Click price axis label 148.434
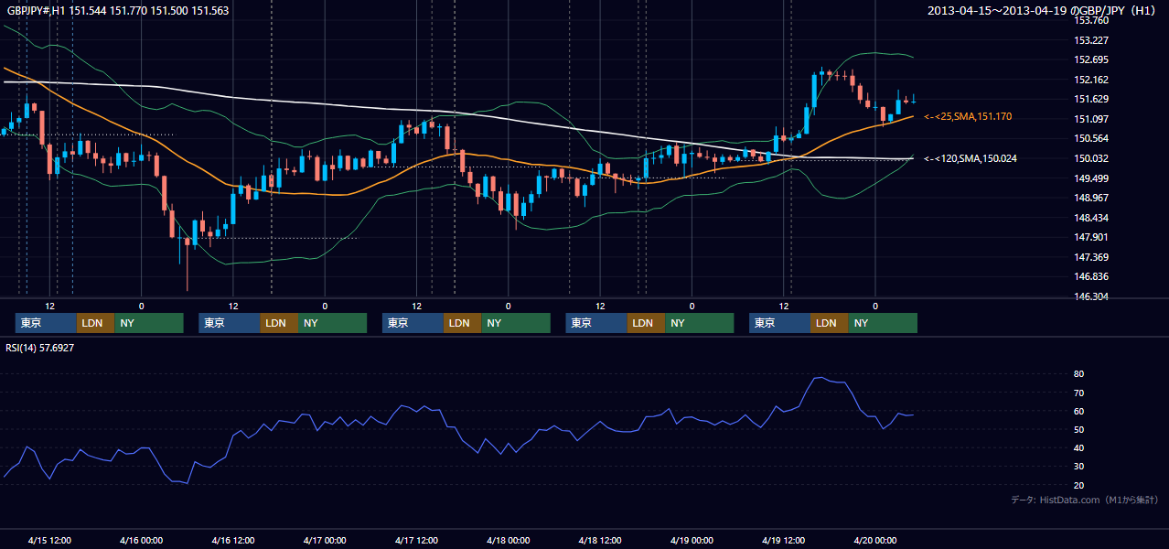The image size is (1169, 549). pos(1092,218)
